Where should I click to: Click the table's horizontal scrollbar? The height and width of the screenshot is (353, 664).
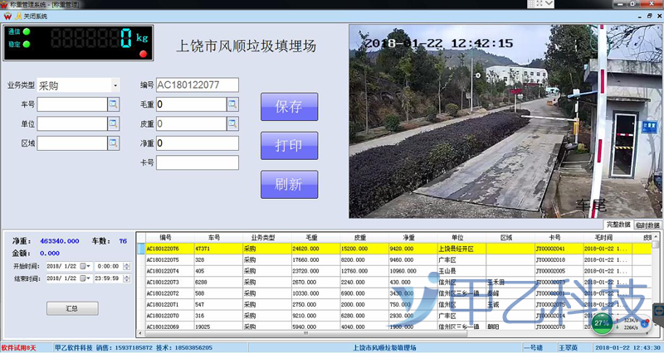point(305,334)
